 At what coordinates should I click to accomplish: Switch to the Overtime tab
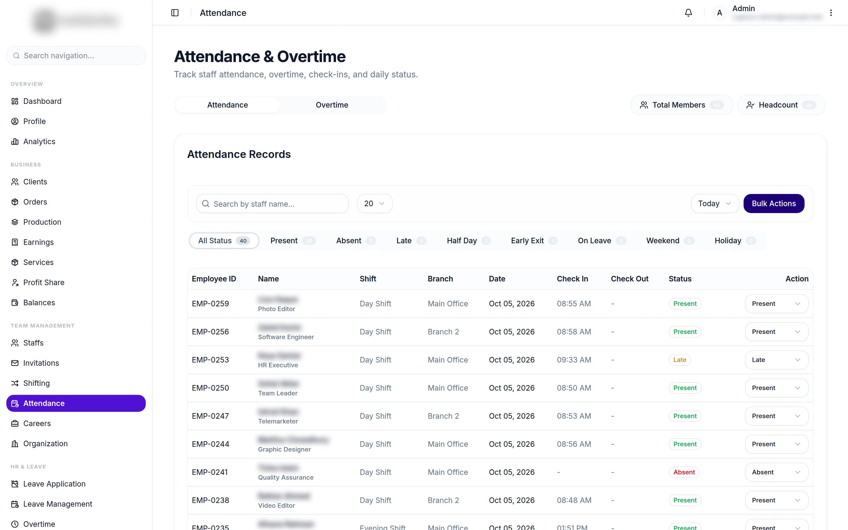point(332,105)
